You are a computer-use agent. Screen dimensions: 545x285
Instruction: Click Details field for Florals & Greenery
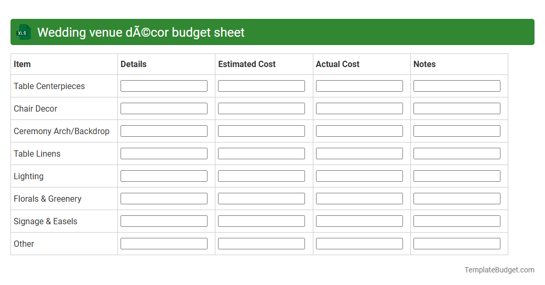pos(164,199)
